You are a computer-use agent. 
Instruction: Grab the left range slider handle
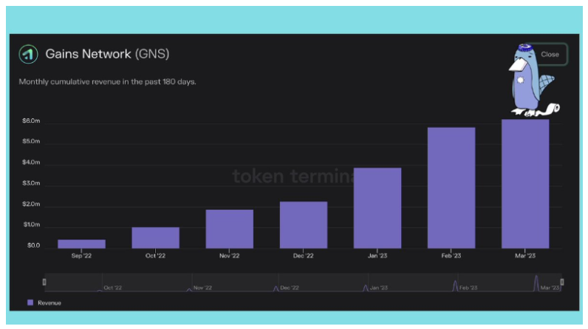click(x=44, y=282)
